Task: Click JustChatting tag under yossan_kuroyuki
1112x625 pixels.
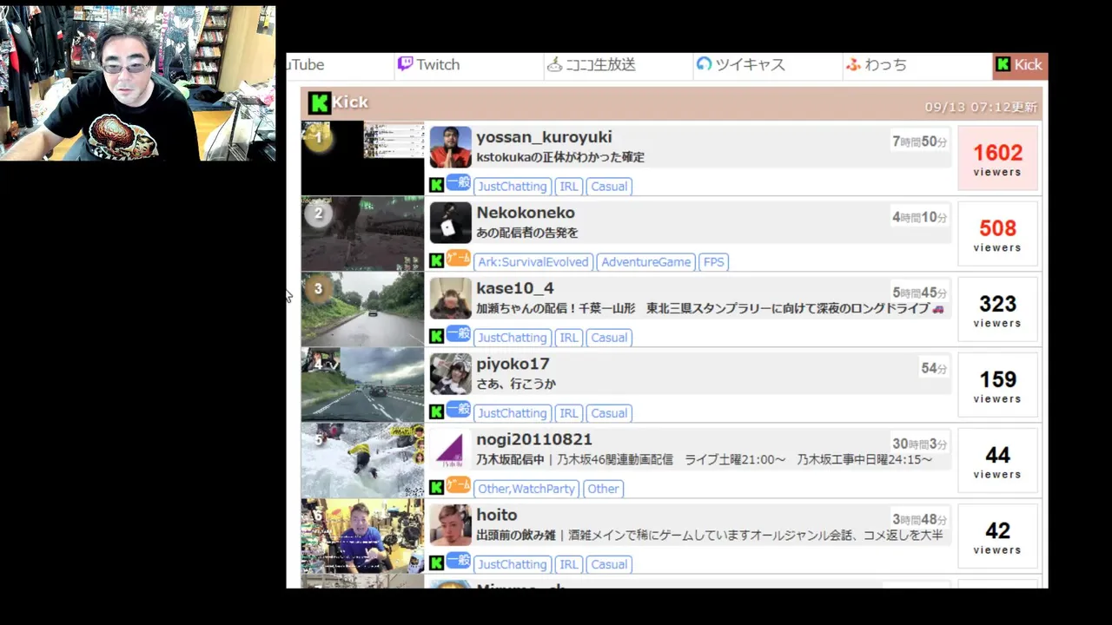Action: click(x=513, y=187)
